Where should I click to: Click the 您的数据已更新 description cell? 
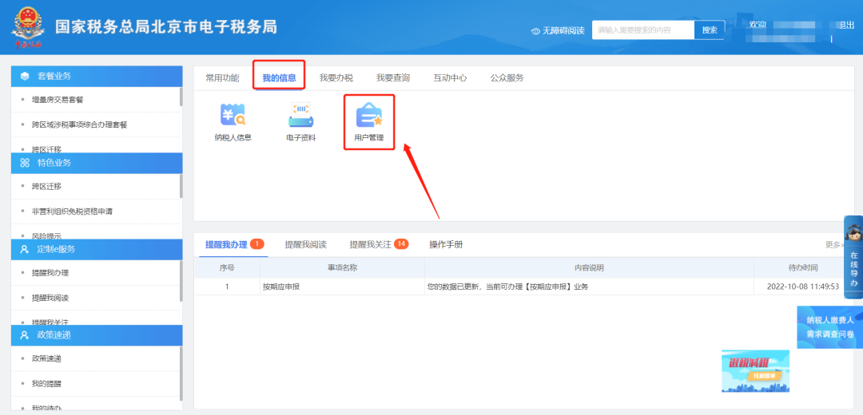click(x=589, y=287)
